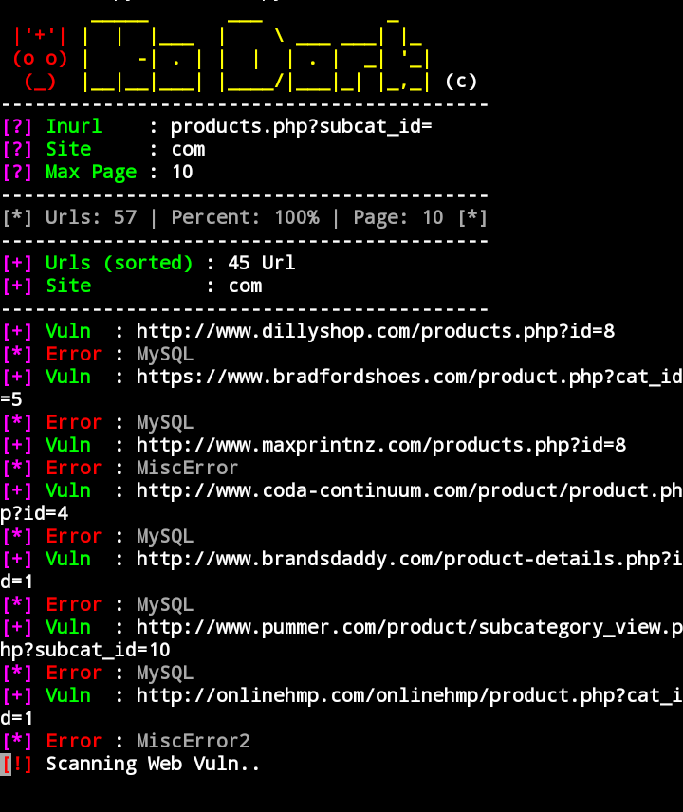Click the wrapped text hp?subcat_id=10
The height and width of the screenshot is (812, 683).
[x=85, y=651]
